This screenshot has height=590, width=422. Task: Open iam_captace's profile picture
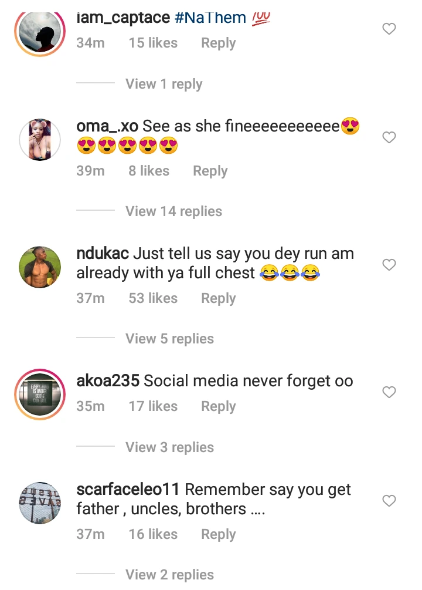39,33
